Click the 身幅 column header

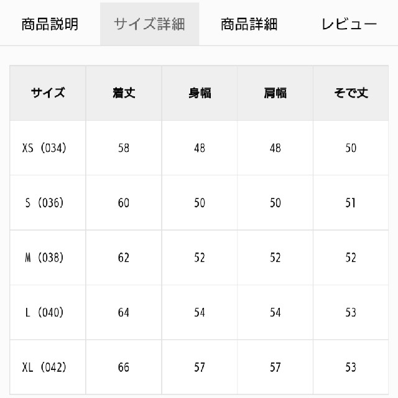[x=200, y=93]
